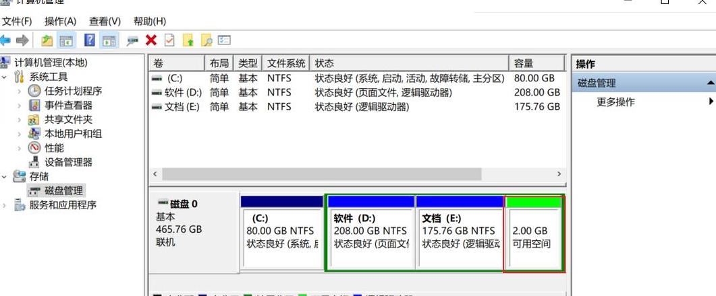Expand the Performance node arrow
The width and height of the screenshot is (716, 296).
pyautogui.click(x=19, y=148)
